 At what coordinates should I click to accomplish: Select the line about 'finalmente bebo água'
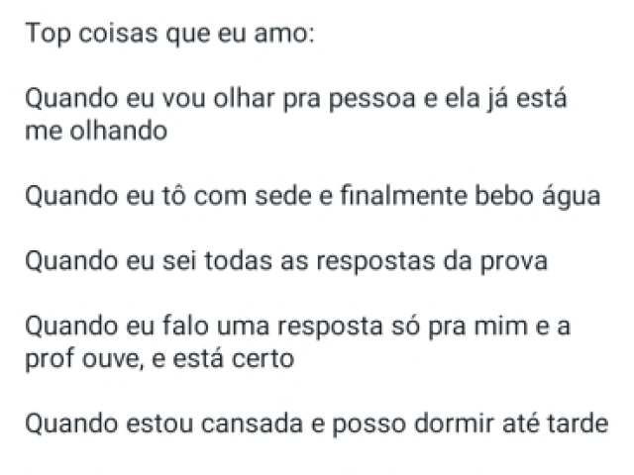click(x=313, y=196)
